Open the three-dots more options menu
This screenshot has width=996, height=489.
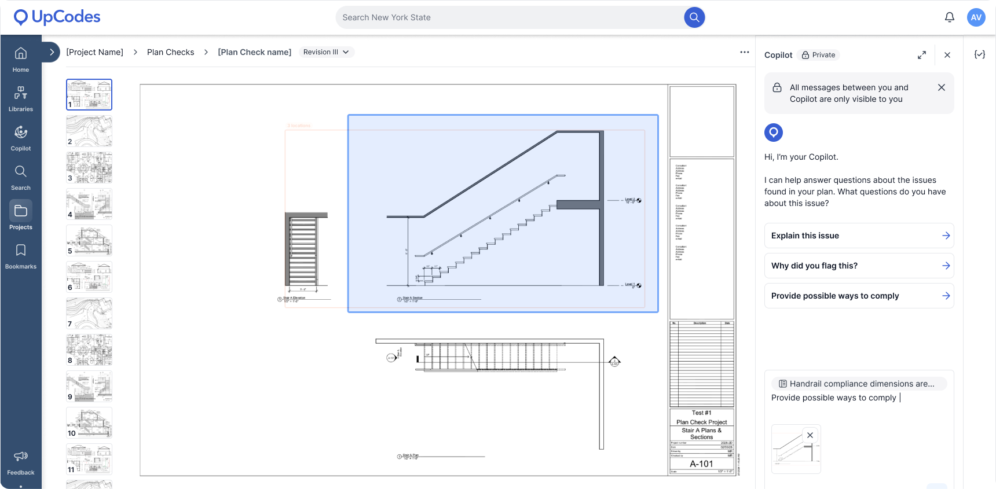tap(745, 52)
